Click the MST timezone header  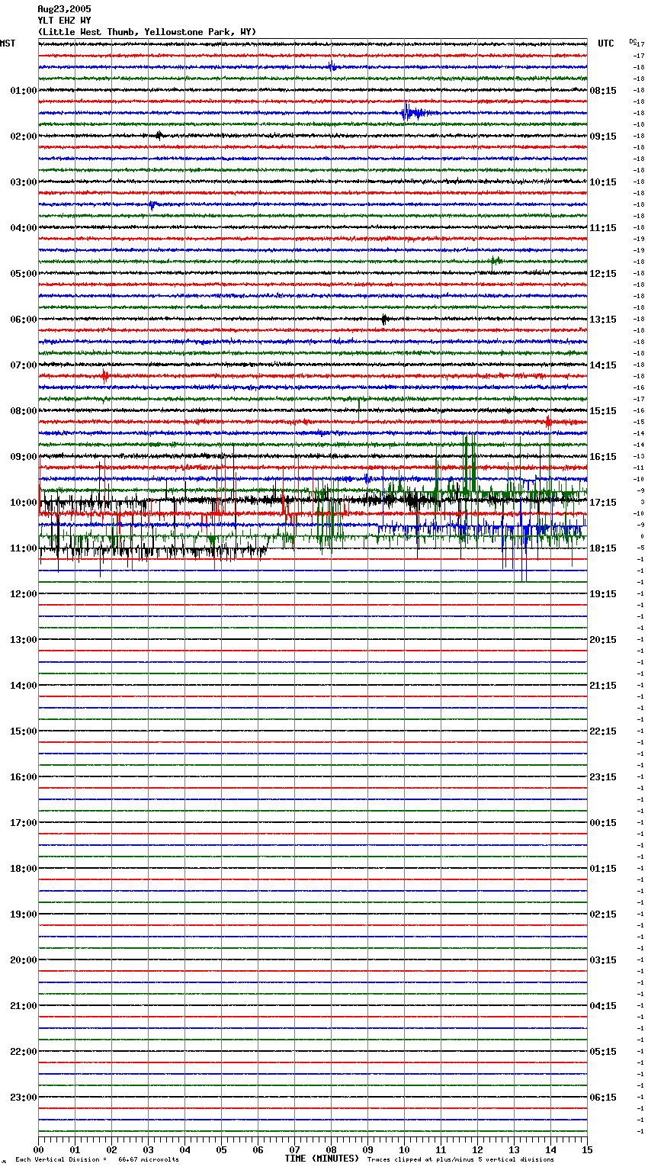(x=8, y=43)
